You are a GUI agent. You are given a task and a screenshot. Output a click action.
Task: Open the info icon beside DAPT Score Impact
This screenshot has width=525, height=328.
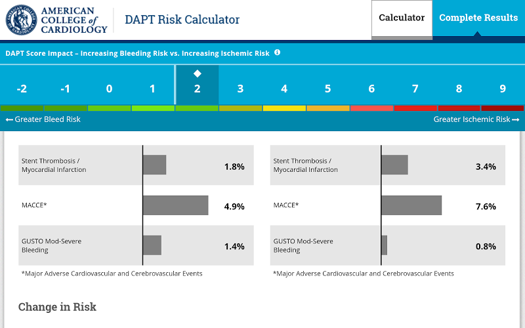tap(277, 52)
